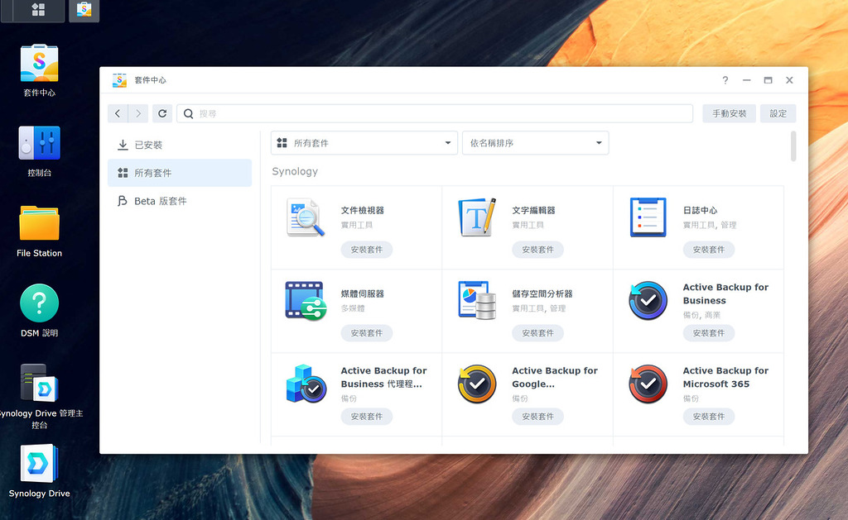Viewport: 848px width, 520px height.
Task: Go forward with the right arrow
Action: click(x=138, y=113)
